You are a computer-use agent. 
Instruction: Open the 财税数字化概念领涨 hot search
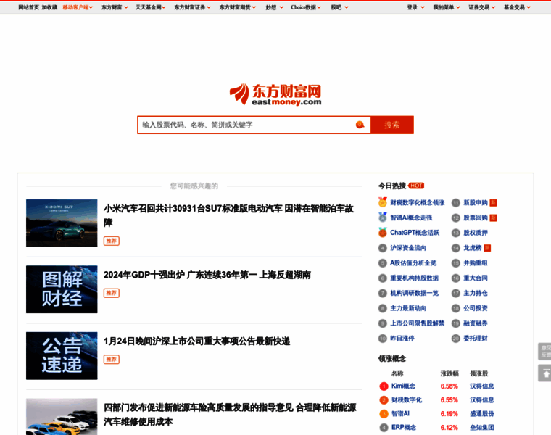pyautogui.click(x=417, y=203)
